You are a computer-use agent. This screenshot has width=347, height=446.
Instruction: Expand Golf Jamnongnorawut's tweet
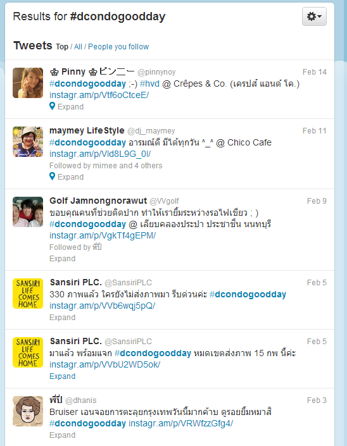[x=62, y=259]
